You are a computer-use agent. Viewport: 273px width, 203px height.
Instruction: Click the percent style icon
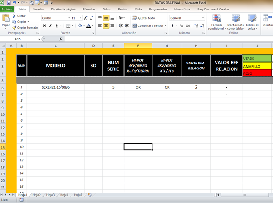click(x=181, y=26)
